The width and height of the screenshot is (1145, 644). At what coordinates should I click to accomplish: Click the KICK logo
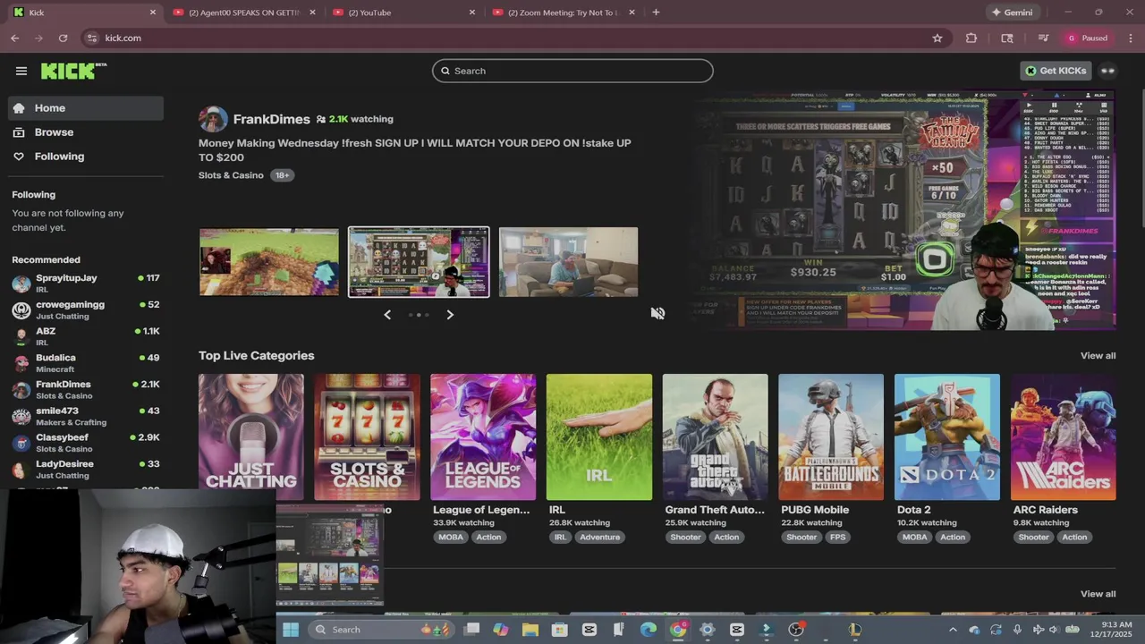(73, 71)
